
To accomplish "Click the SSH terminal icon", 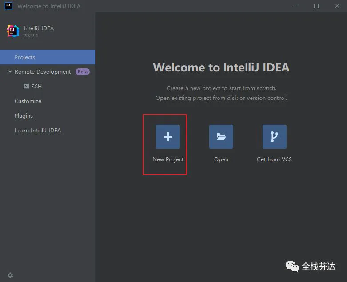I will tap(26, 86).
